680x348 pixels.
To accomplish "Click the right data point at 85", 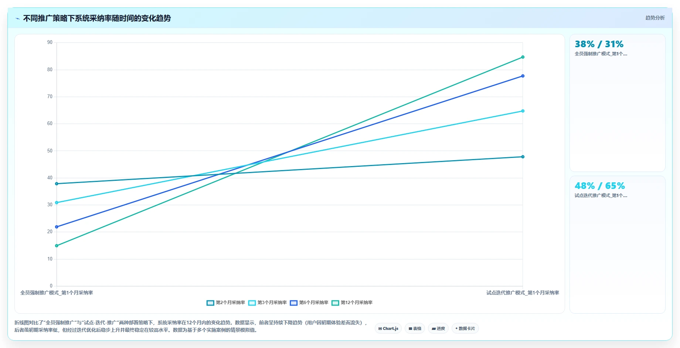I will coord(523,57).
